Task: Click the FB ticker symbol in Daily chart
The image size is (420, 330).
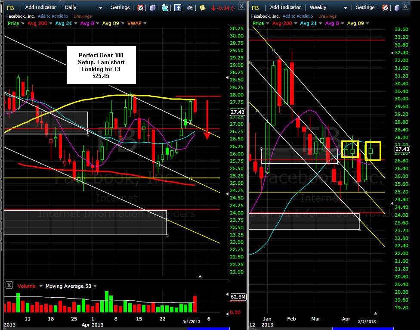Action: click(10, 8)
